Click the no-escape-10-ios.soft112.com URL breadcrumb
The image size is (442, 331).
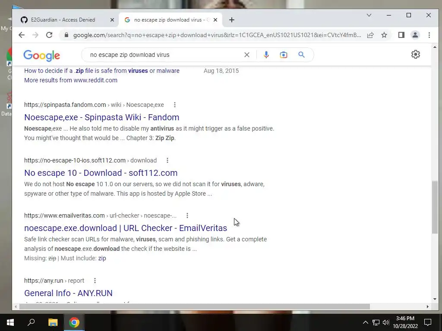coord(90,160)
